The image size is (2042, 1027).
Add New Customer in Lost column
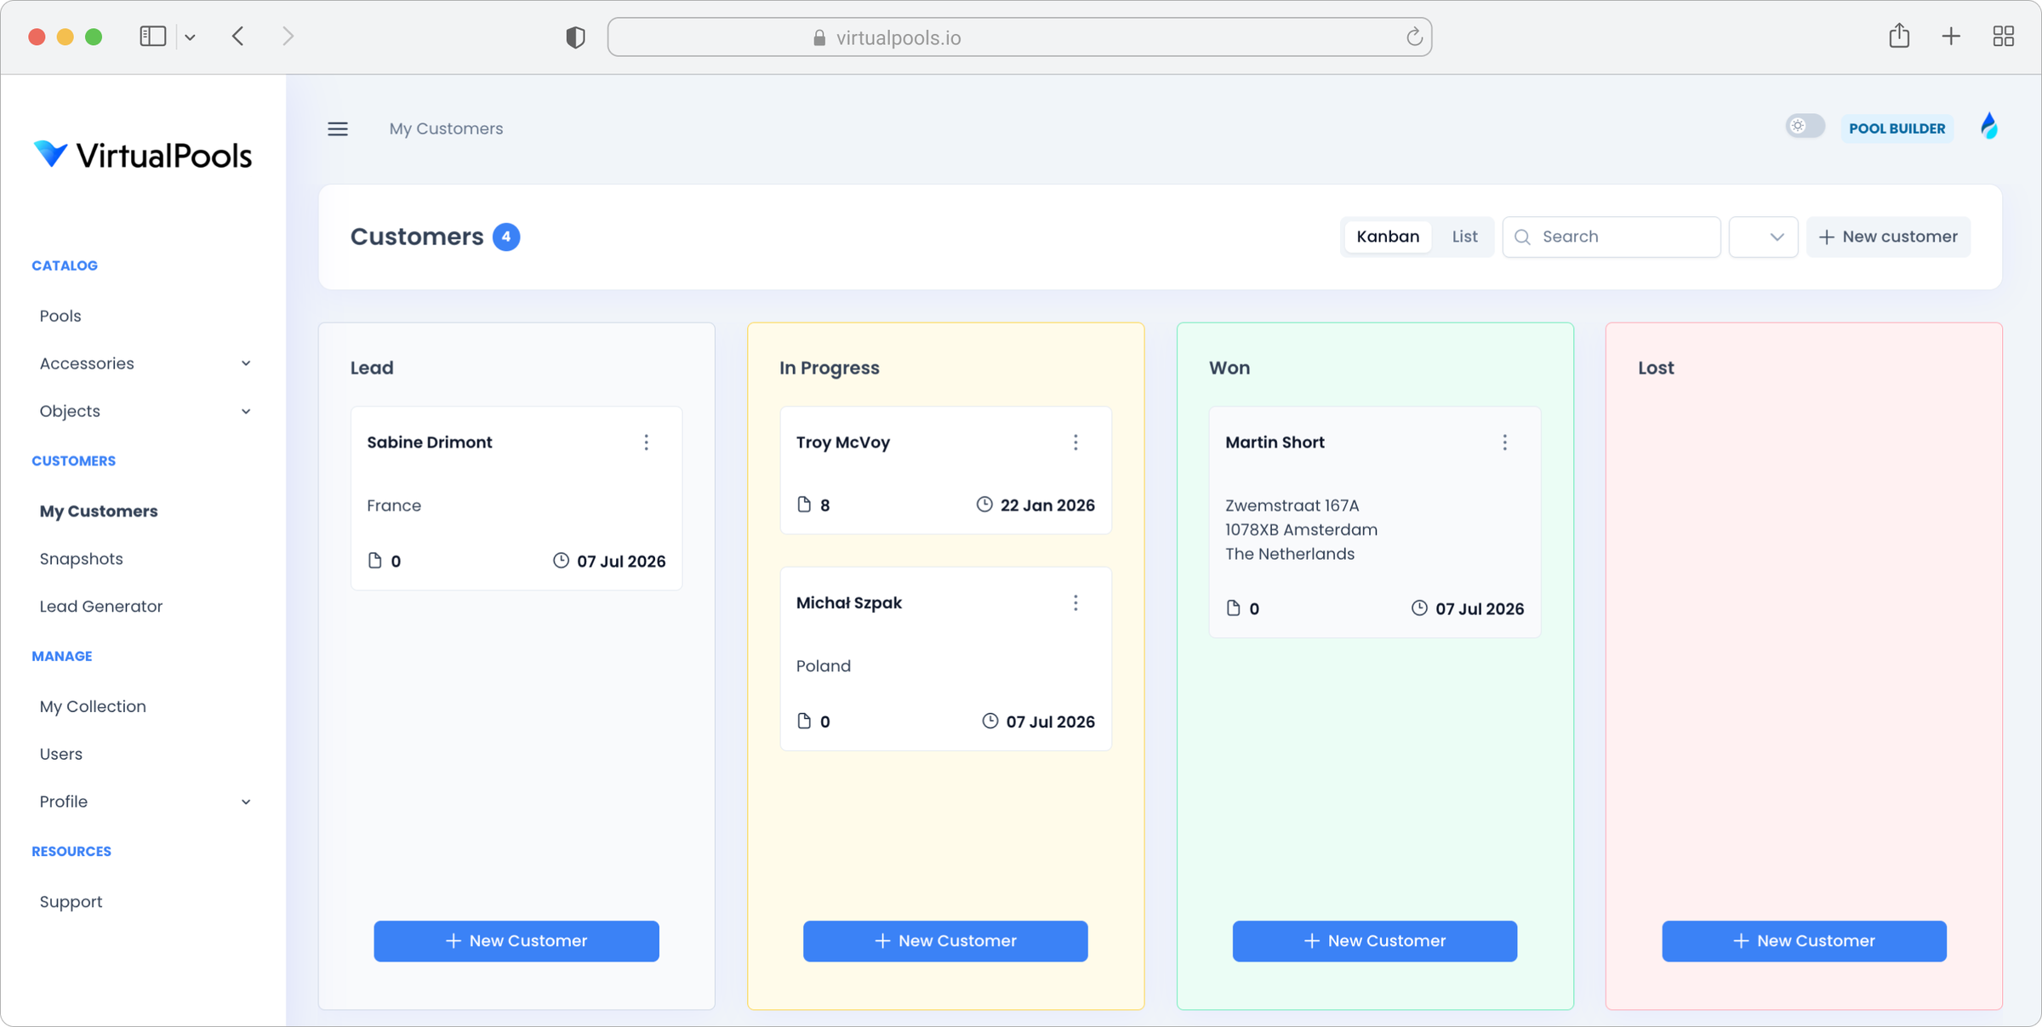1804,941
